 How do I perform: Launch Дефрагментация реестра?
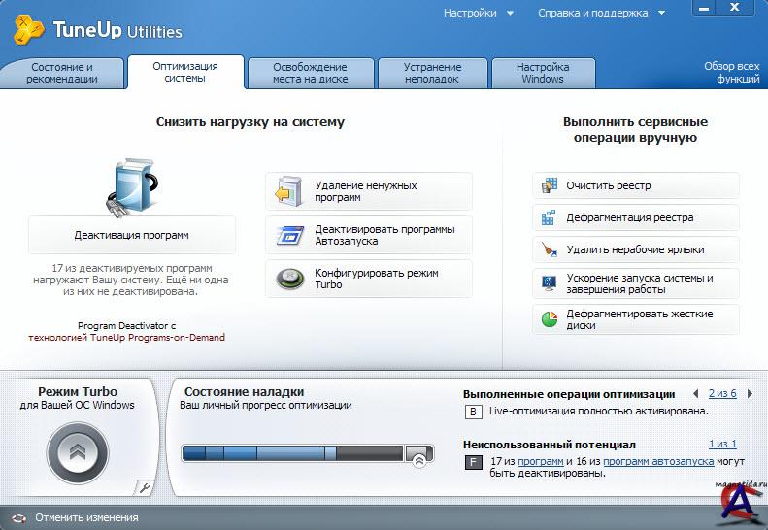[x=635, y=217]
